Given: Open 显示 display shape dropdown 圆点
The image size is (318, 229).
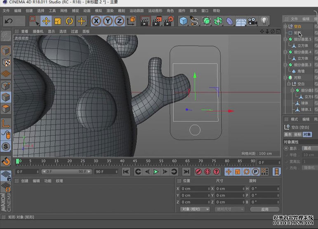Looking at the screenshot, I should tap(310, 148).
